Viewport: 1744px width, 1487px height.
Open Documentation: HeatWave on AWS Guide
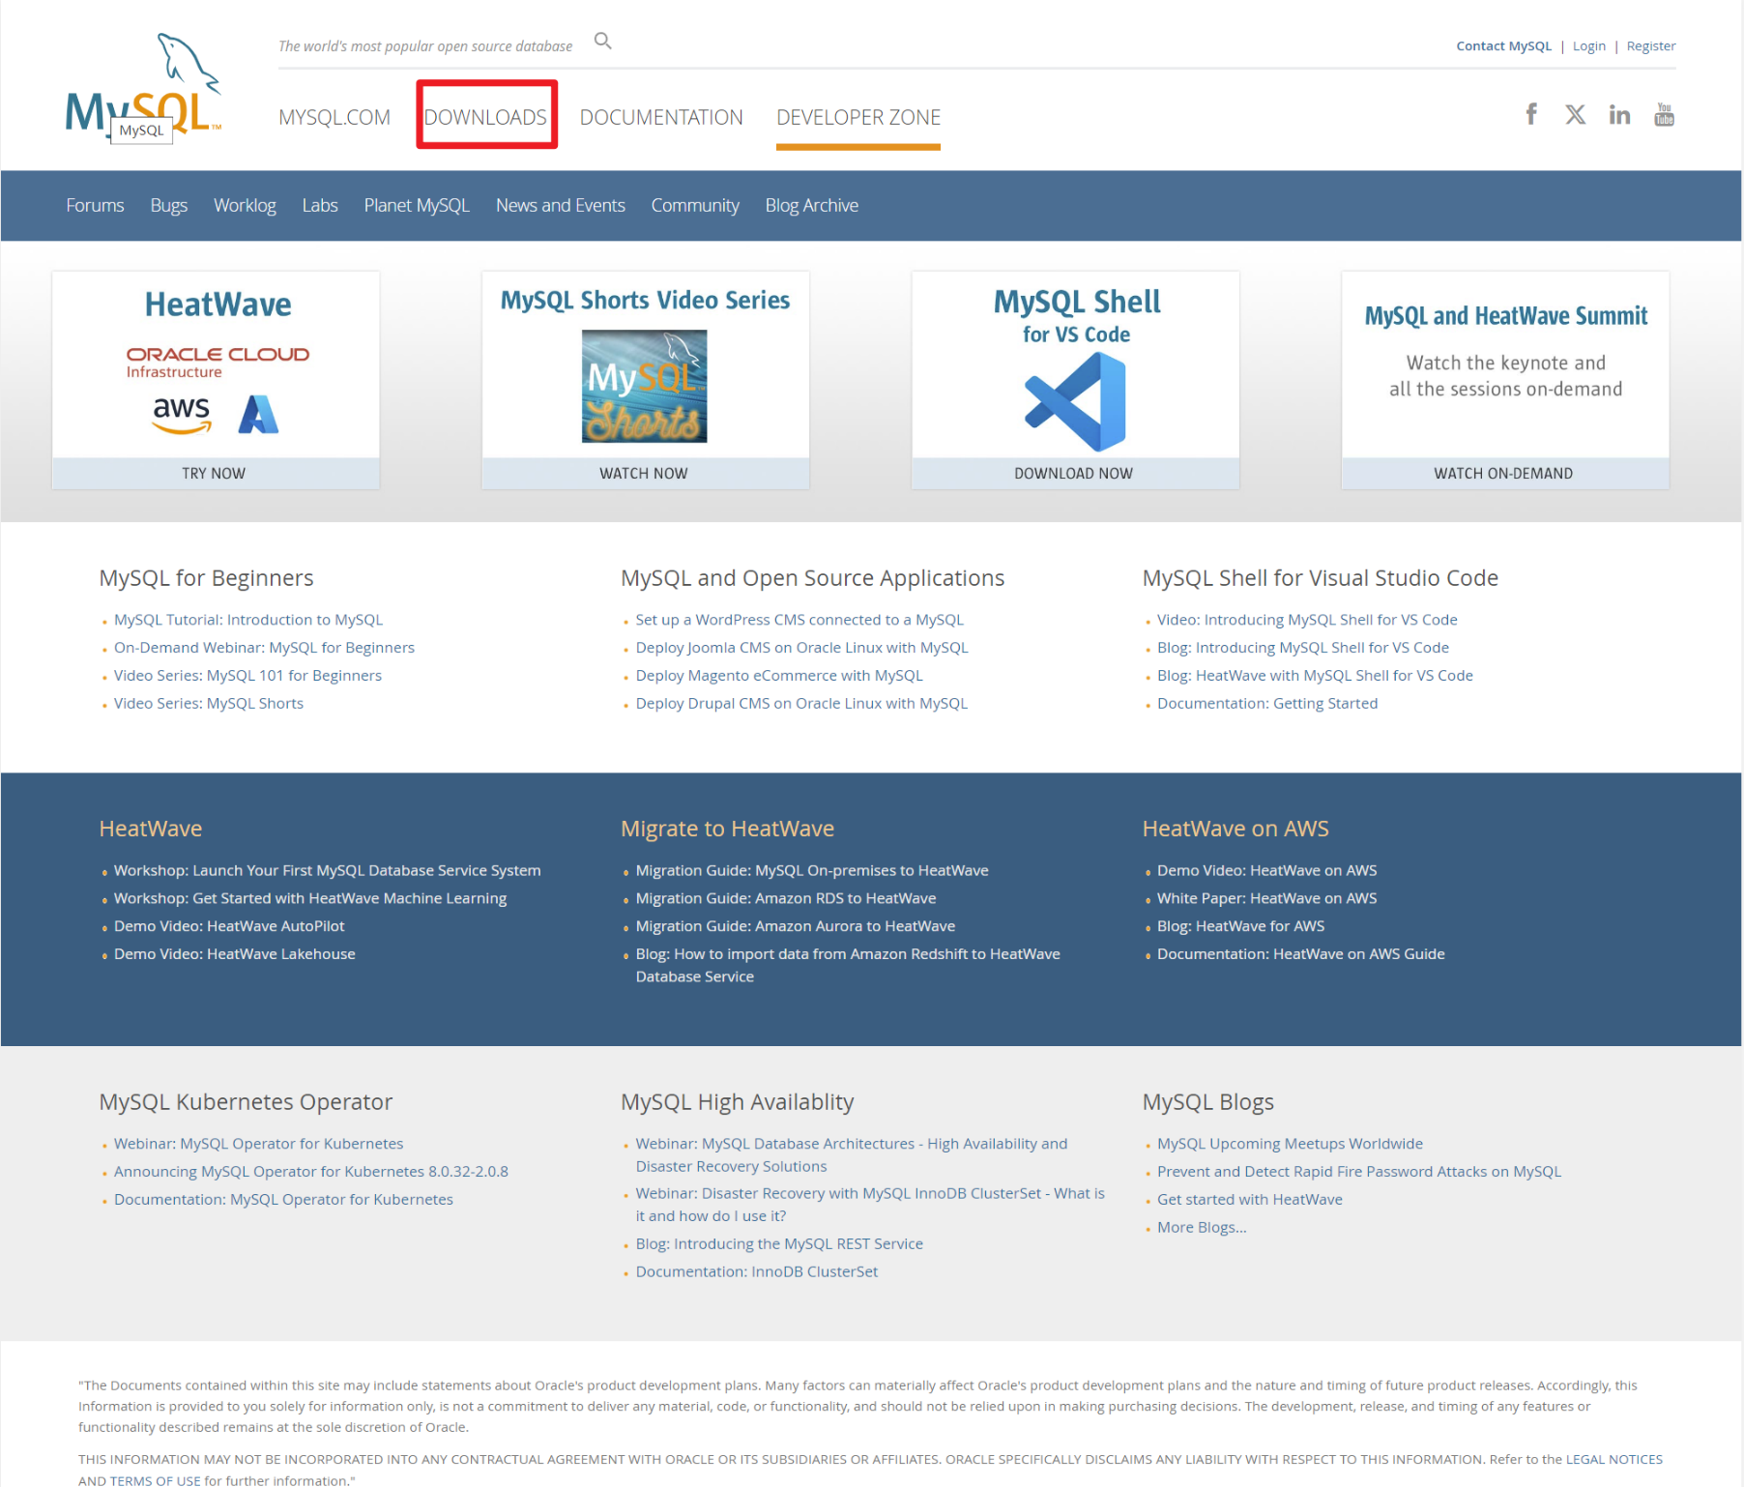point(1300,954)
